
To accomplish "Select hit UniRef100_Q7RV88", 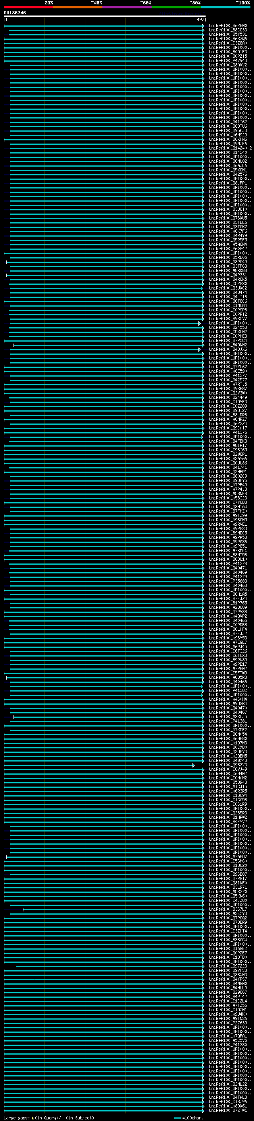I will pos(228,612).
